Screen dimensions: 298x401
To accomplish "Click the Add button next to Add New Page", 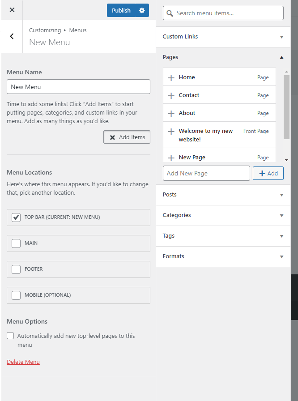I will point(268,173).
